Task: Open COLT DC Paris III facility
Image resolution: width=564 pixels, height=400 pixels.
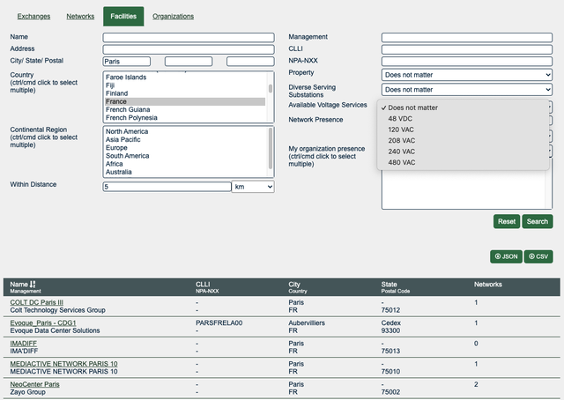Action: click(x=37, y=302)
